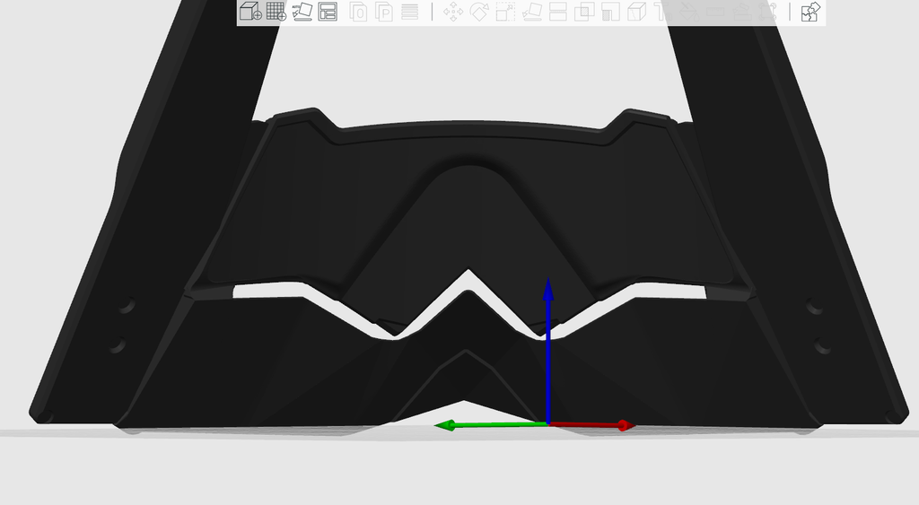Activate the Scale gizmo tool

505,11
